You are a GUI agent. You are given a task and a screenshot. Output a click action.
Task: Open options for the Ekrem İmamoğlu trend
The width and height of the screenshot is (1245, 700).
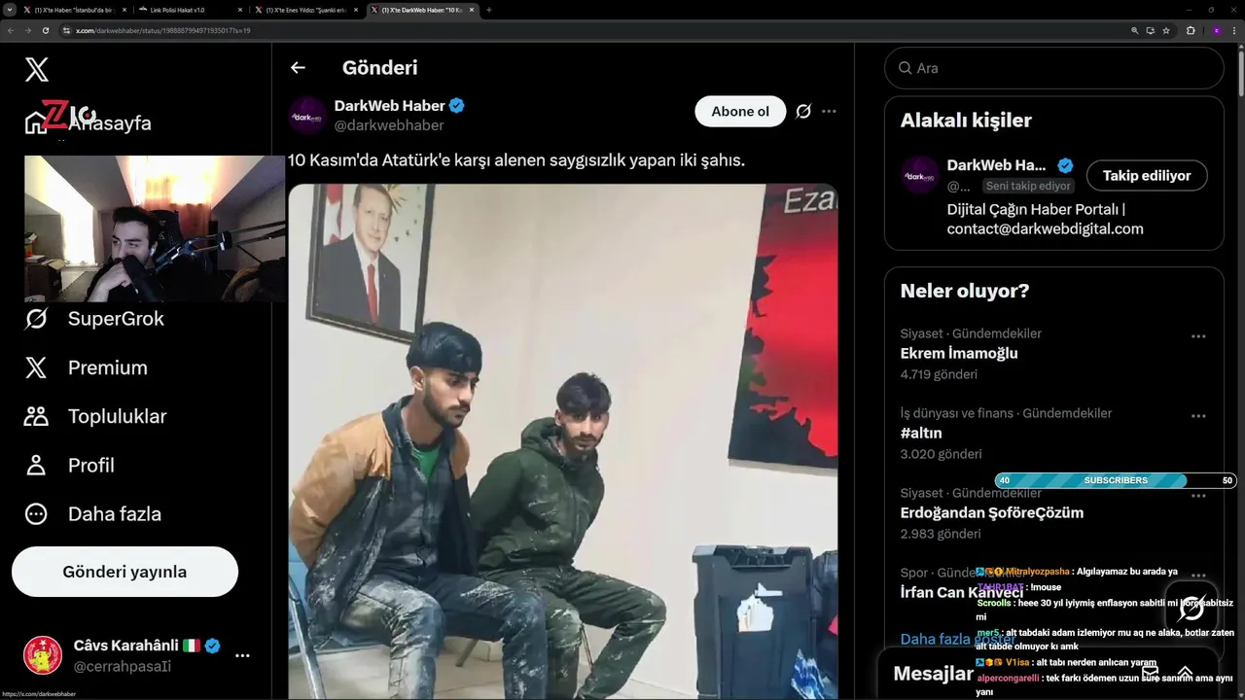1198,336
